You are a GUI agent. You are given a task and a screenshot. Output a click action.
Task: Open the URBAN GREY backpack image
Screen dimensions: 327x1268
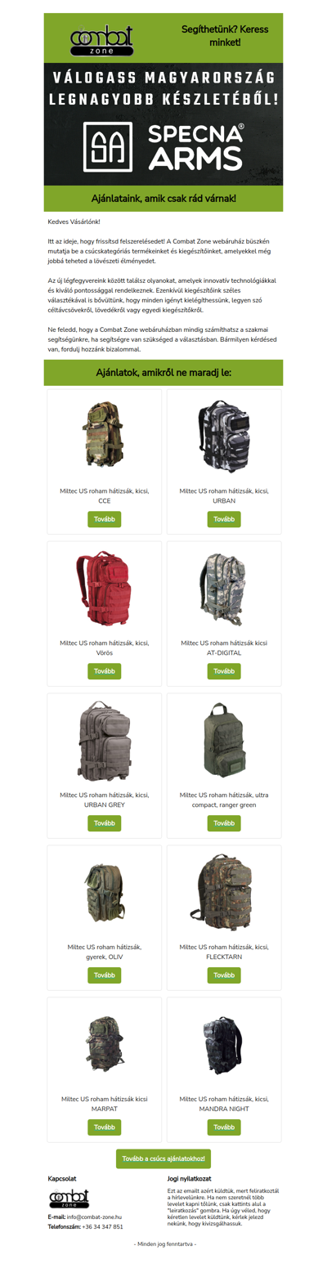pyautogui.click(x=104, y=739)
